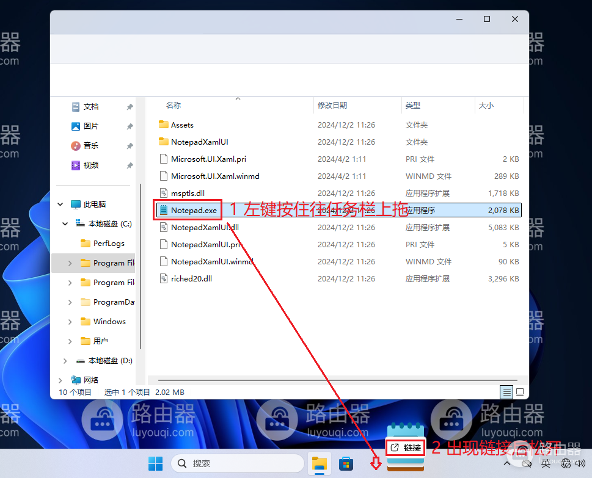
Task: Switch to large icons view in status bar
Action: pos(520,393)
